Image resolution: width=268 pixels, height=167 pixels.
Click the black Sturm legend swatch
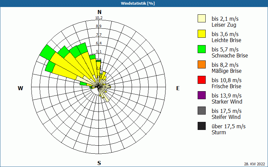point(202,126)
